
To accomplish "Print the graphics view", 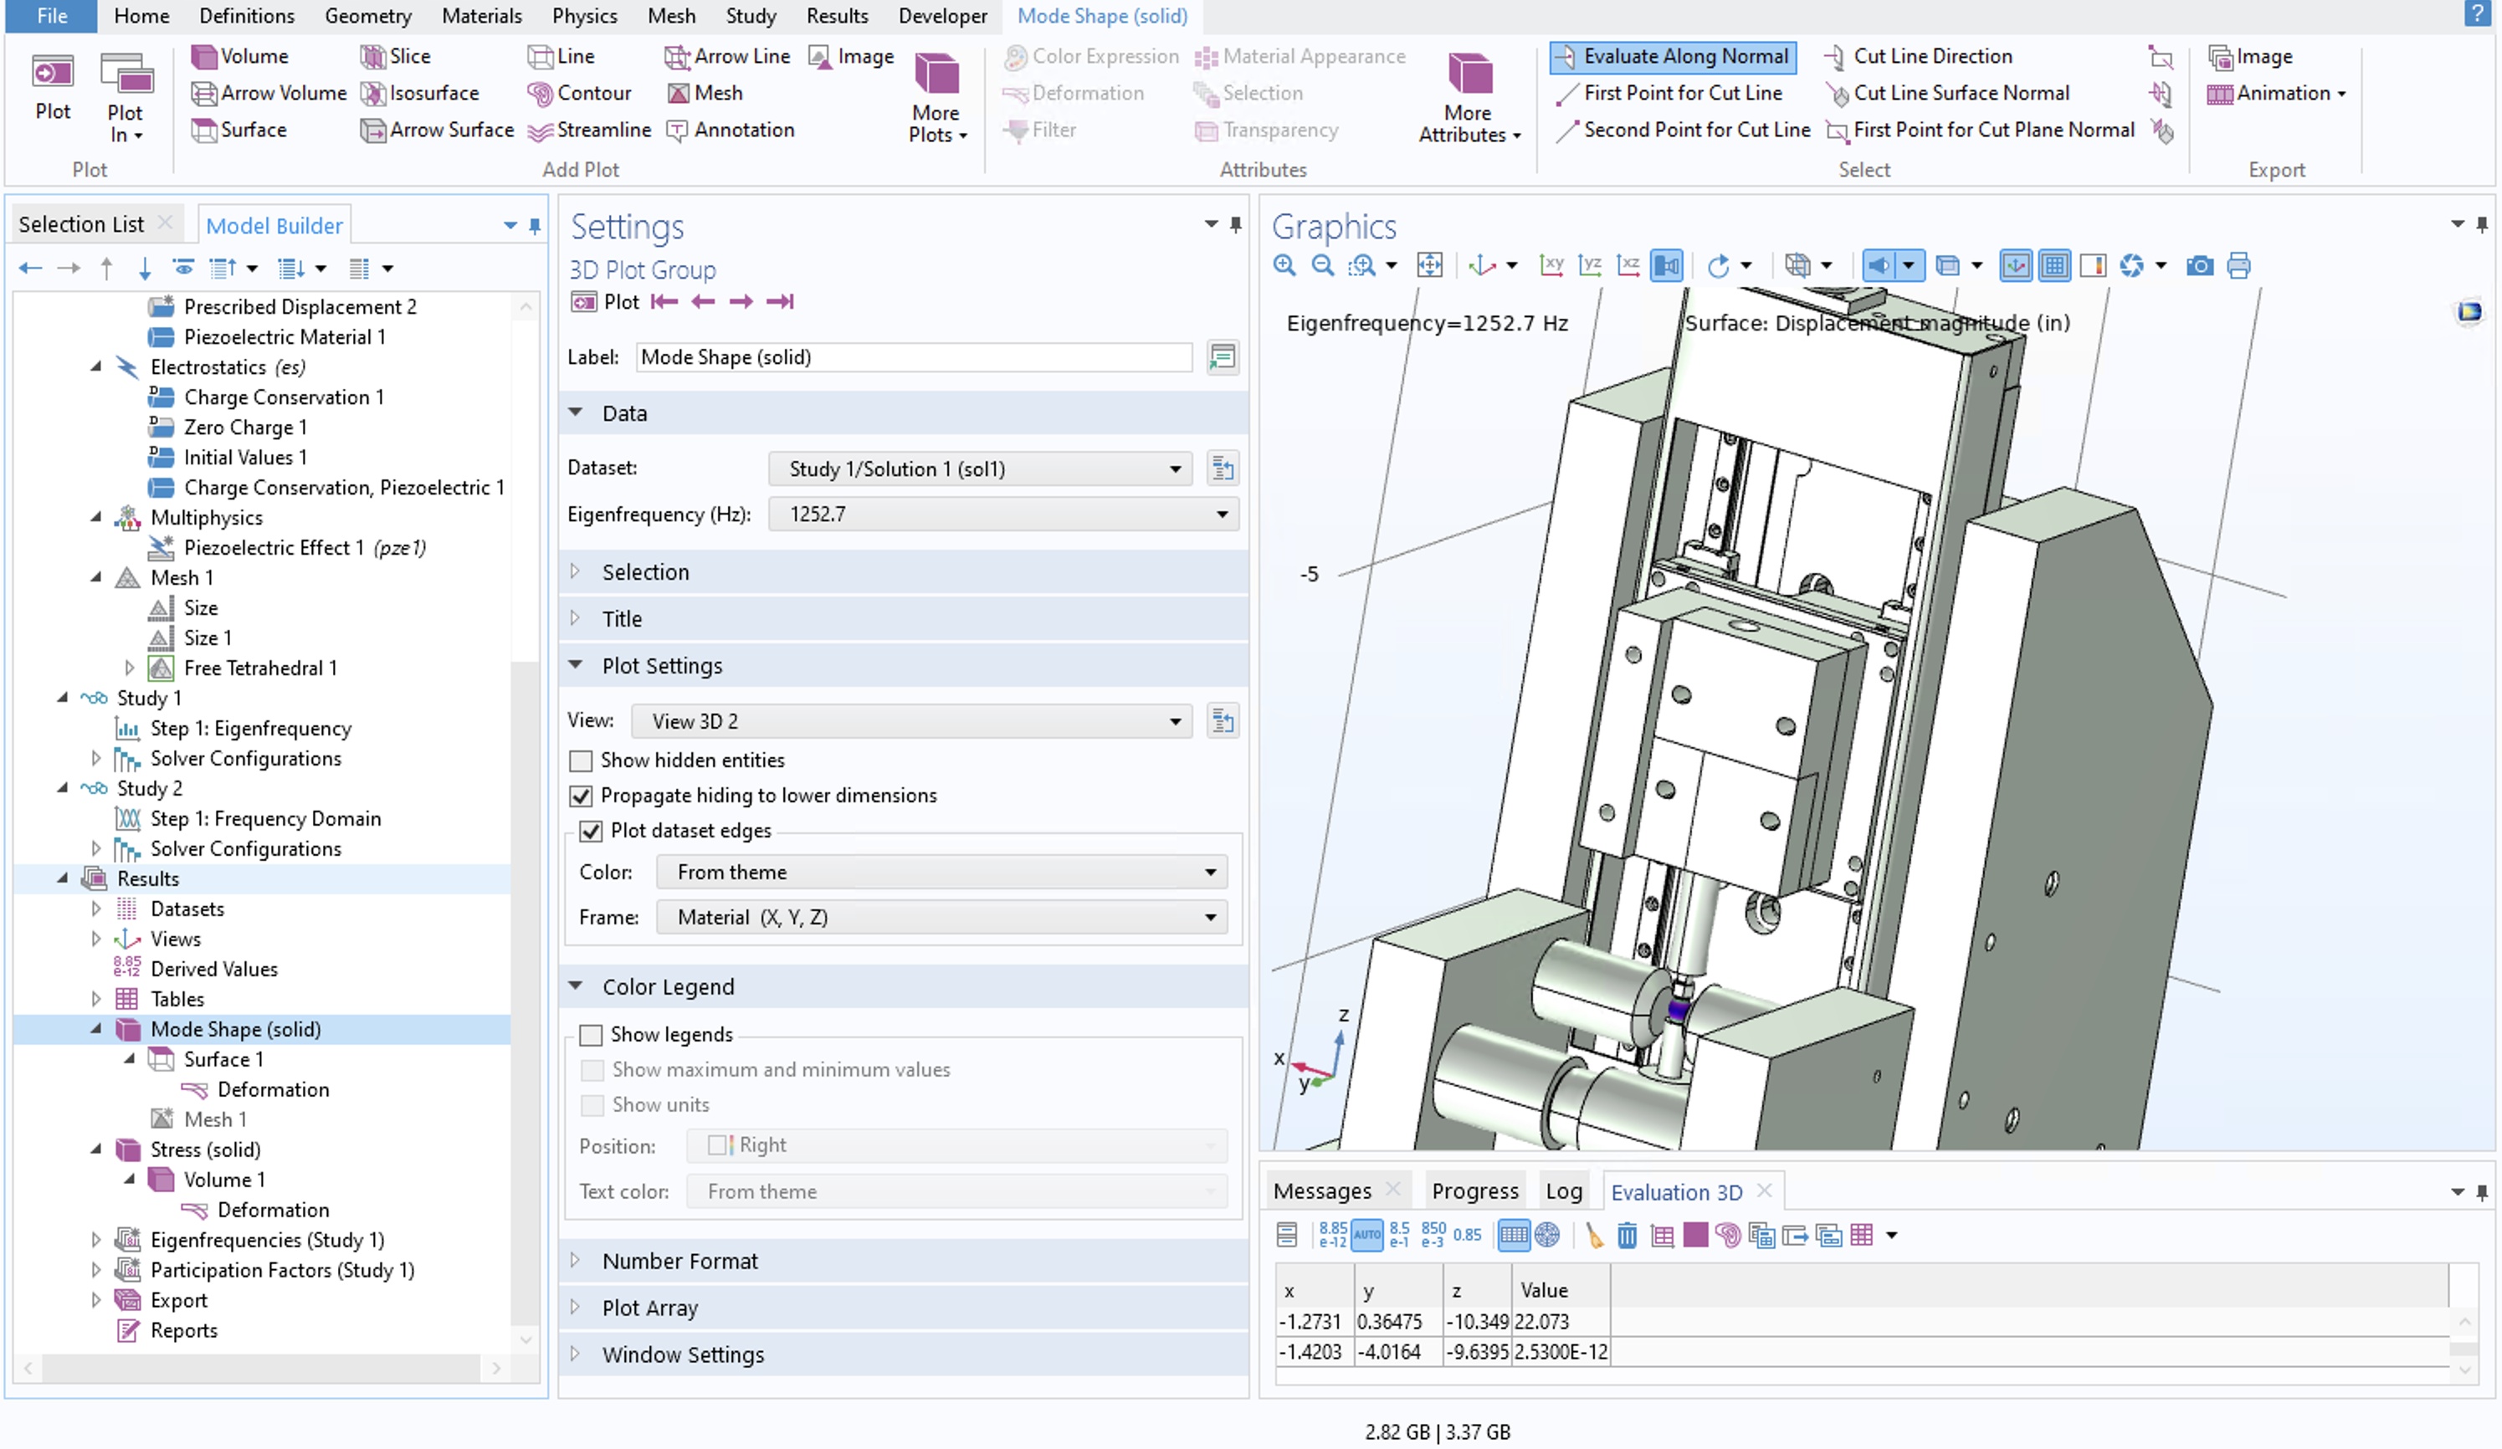I will [2238, 266].
